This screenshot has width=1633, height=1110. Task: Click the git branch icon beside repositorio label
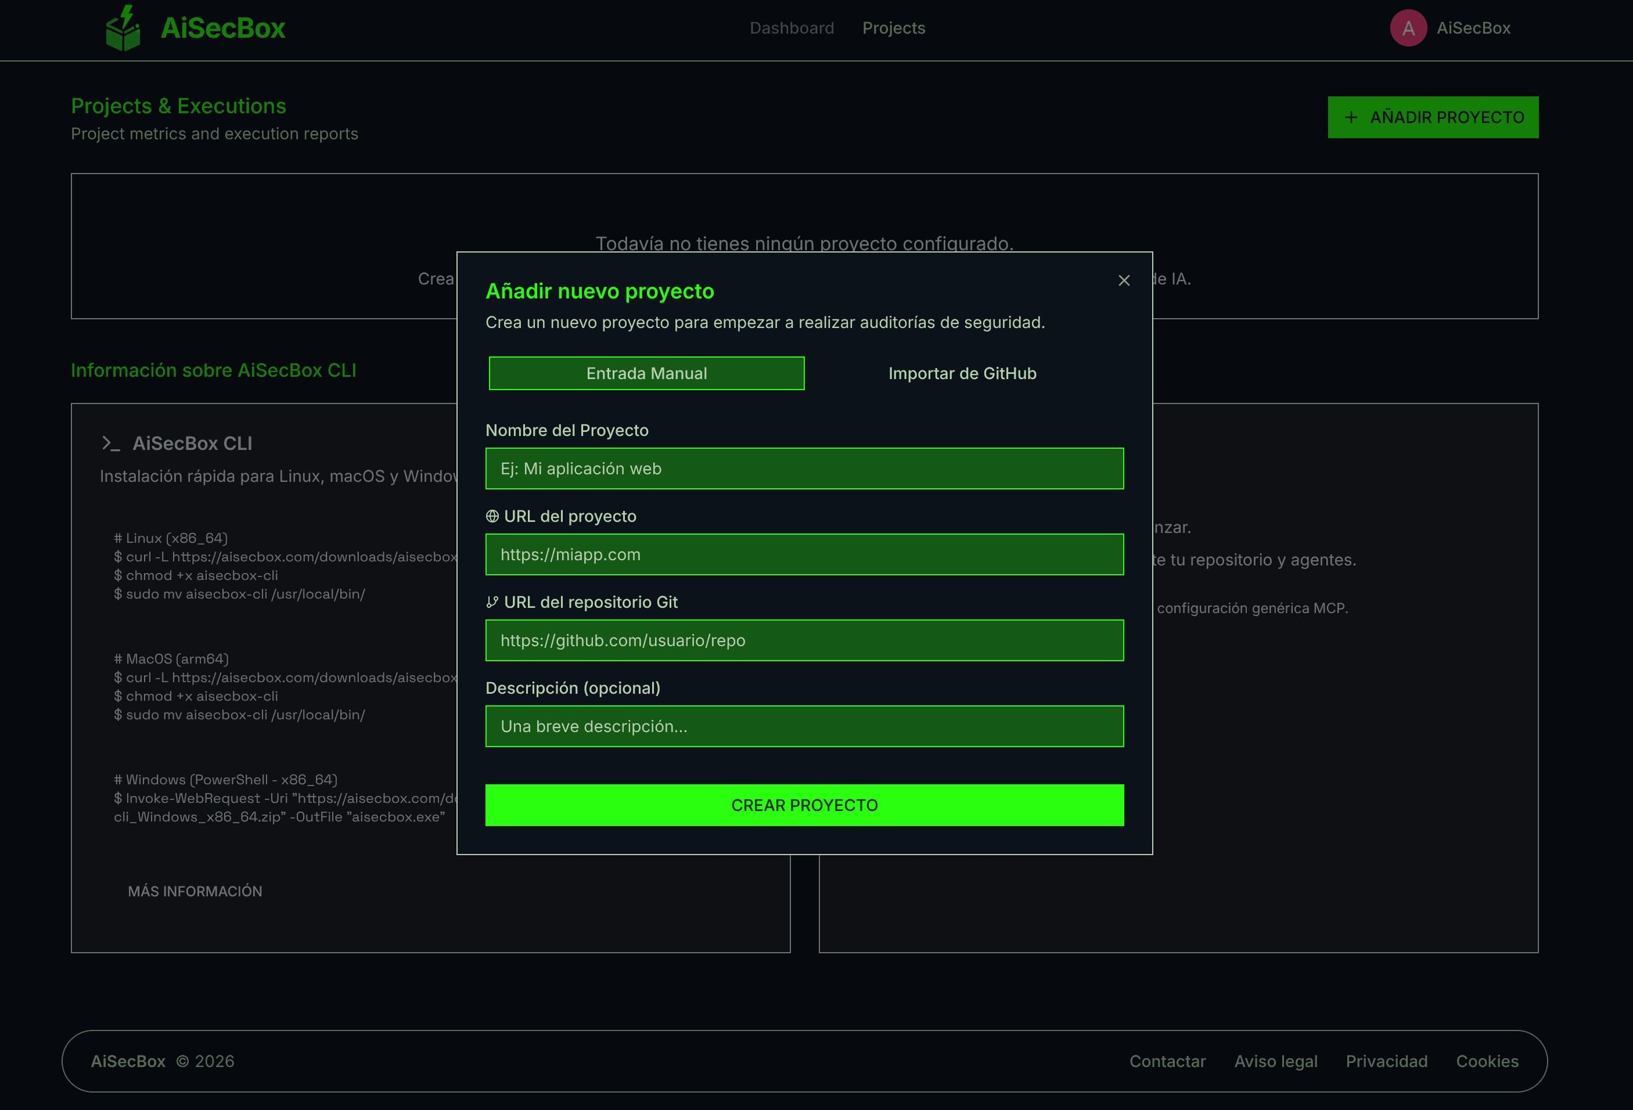492,602
